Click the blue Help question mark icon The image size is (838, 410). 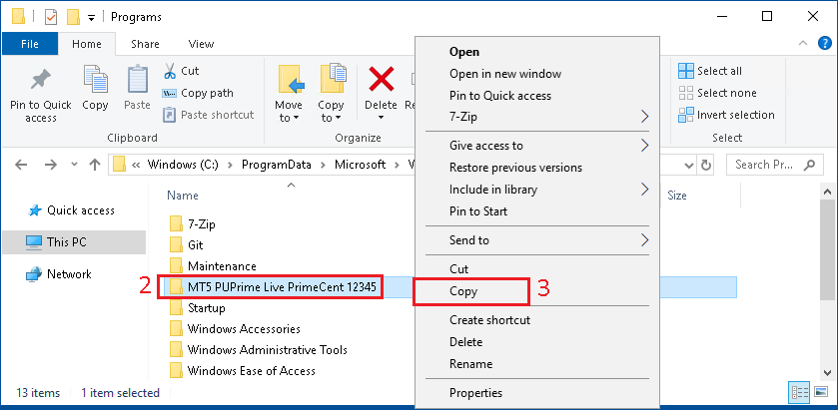(x=824, y=44)
